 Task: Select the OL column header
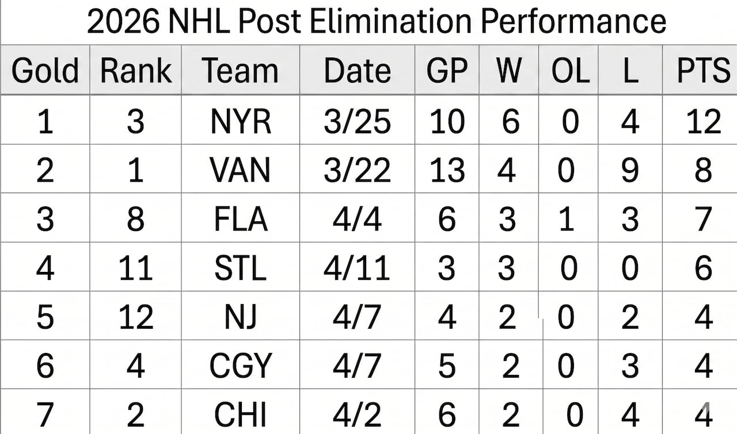pyautogui.click(x=570, y=71)
